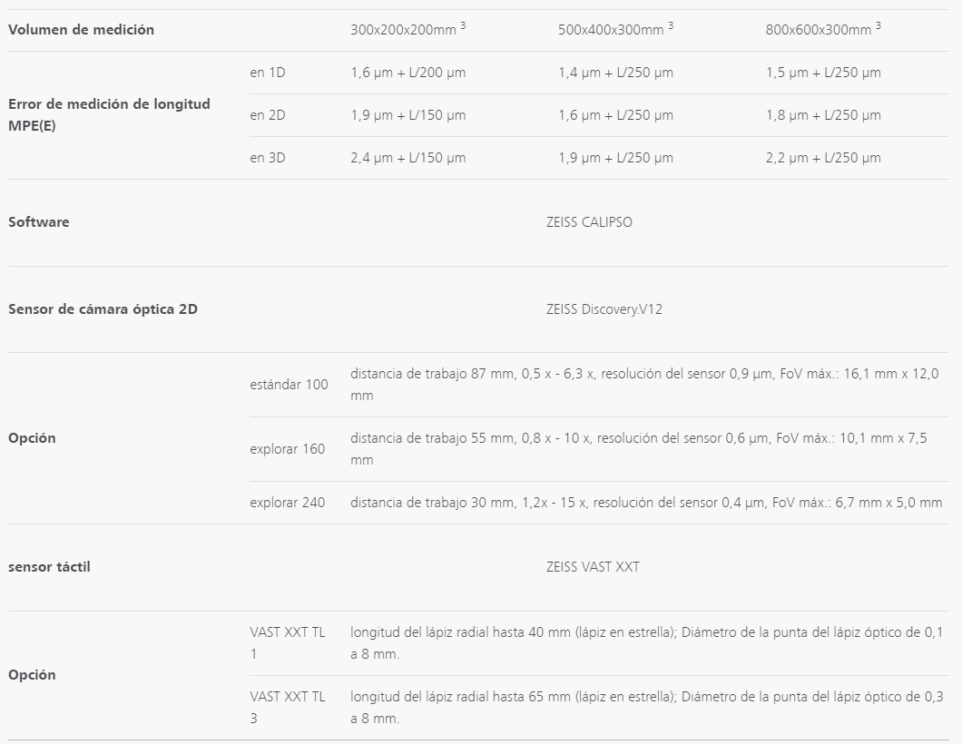Click the "explorar 240" option label
Viewport: 962px width, 744px height.
coord(288,503)
